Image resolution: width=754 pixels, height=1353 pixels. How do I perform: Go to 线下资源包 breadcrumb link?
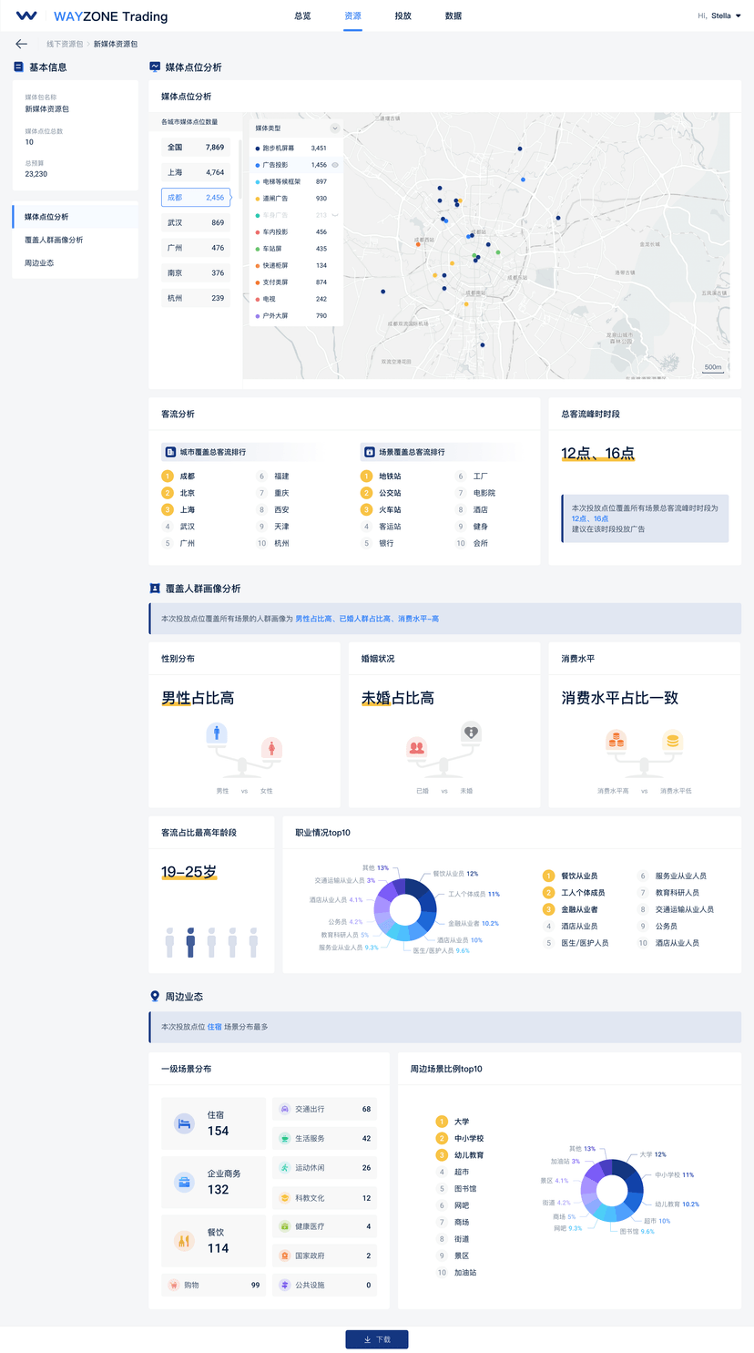coord(65,44)
